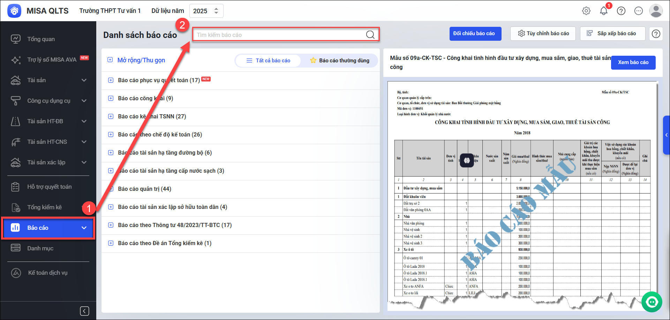Click the Danh mục list icon
Screen dimensions: 670x320
[x=15, y=248]
